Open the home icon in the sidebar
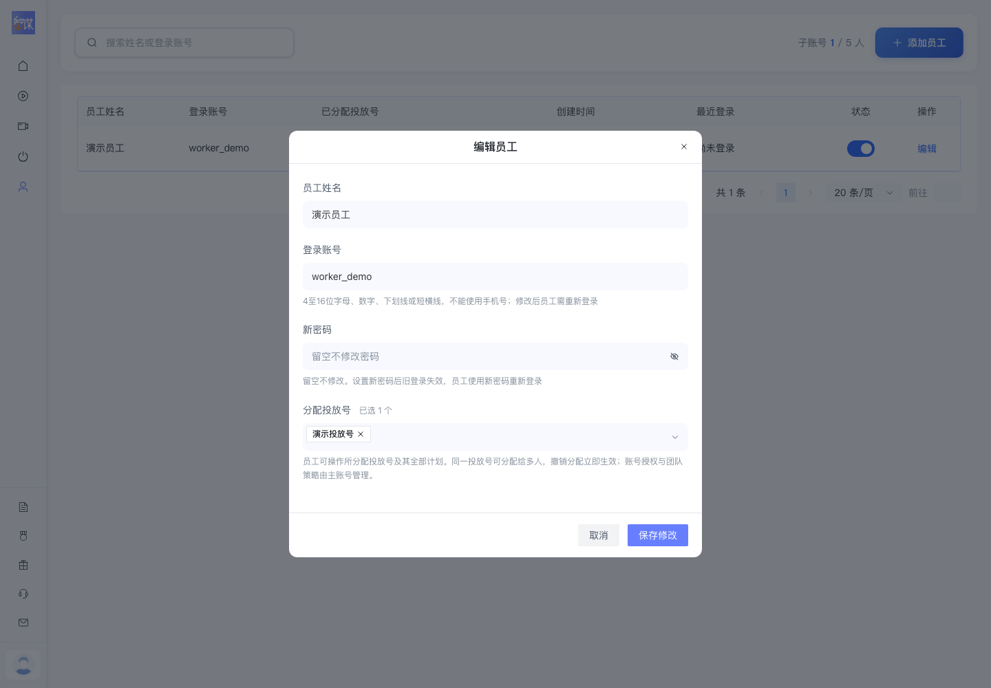991x688 pixels. click(x=23, y=66)
